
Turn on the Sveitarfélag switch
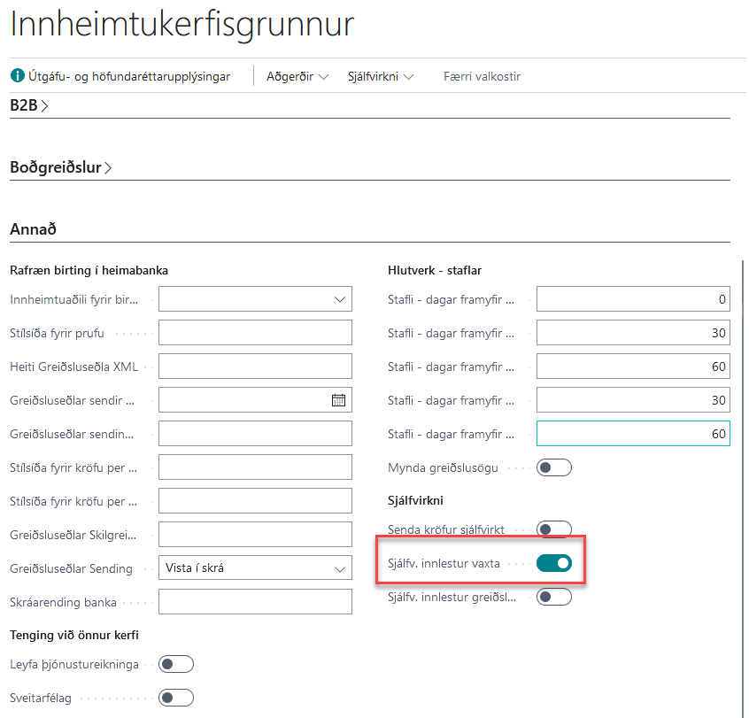pyautogui.click(x=175, y=698)
